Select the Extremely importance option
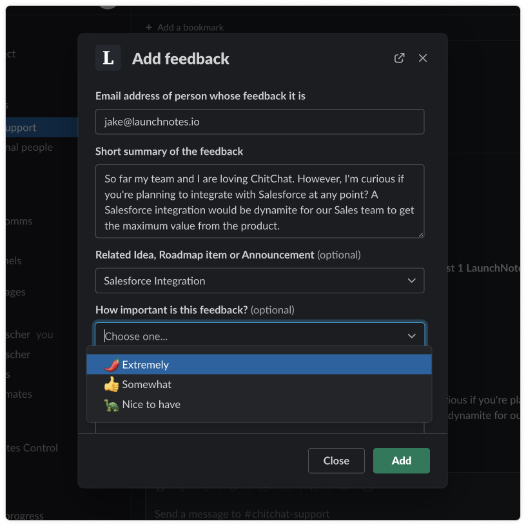The image size is (526, 526). coord(259,364)
